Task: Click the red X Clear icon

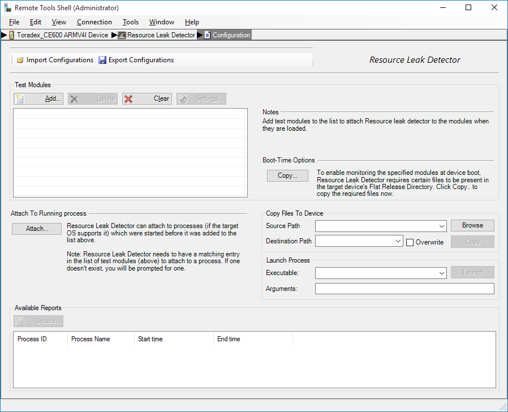Action: pos(128,99)
